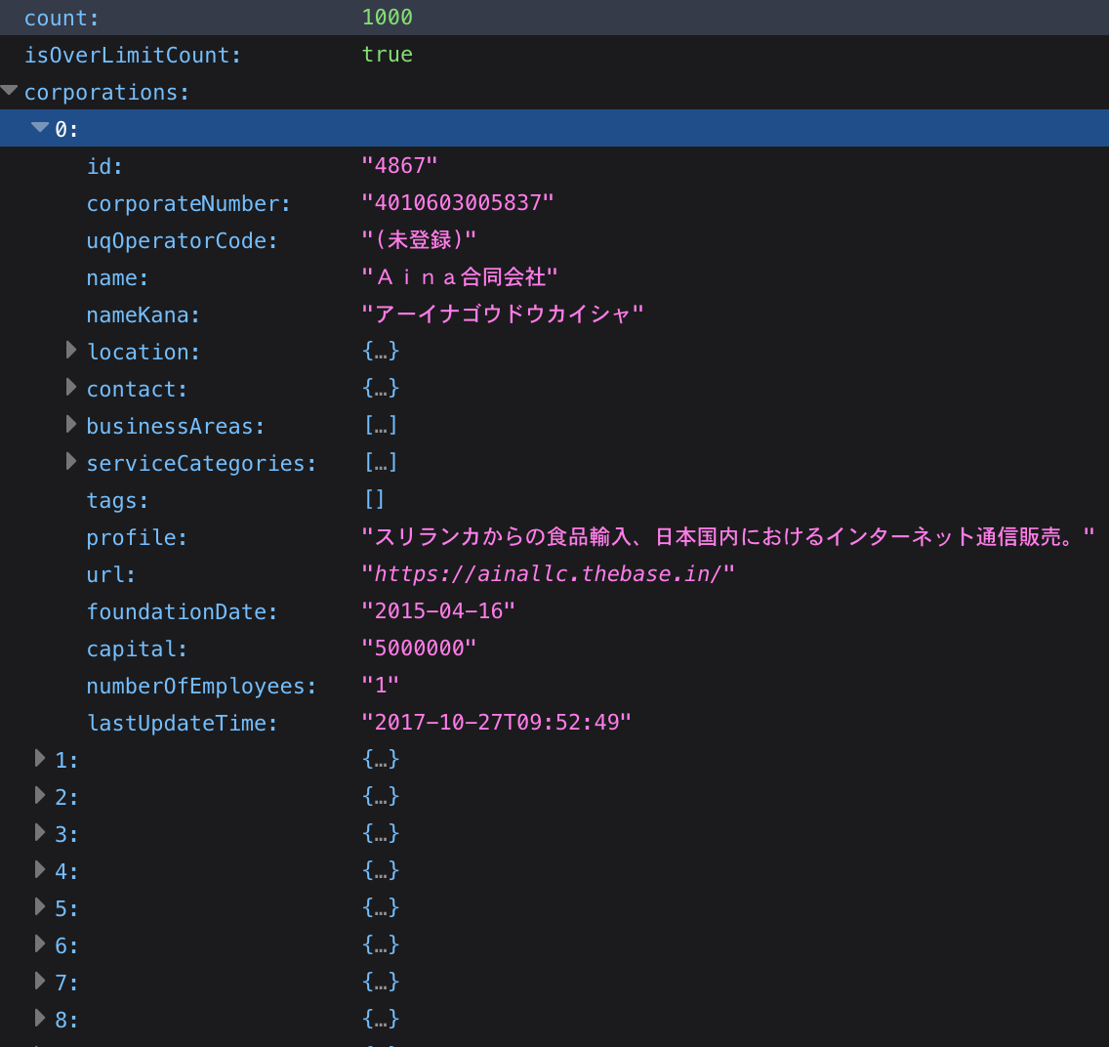The height and width of the screenshot is (1047, 1109).
Task: Click the profile text value
Action: [727, 536]
